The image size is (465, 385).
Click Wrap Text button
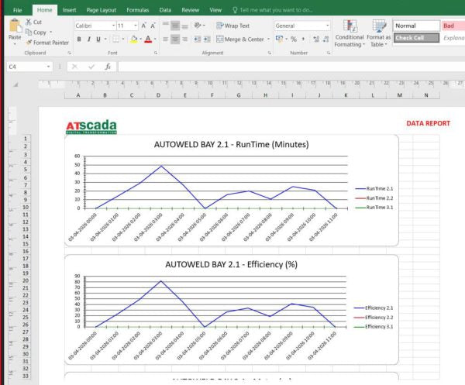(232, 26)
